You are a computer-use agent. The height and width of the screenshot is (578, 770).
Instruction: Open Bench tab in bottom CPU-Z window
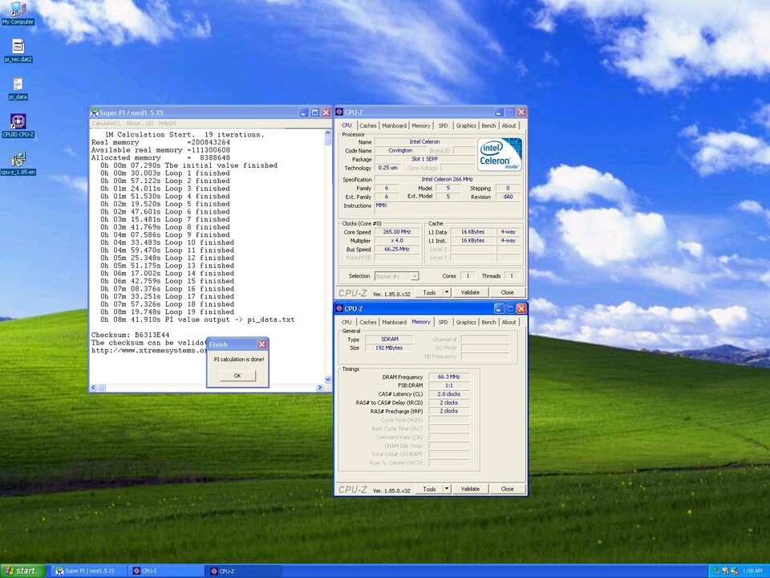coord(488,323)
